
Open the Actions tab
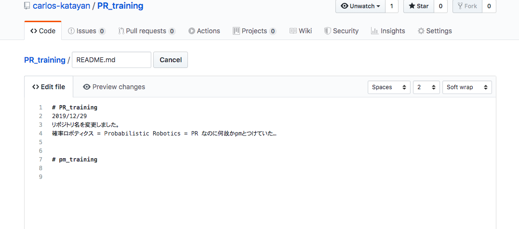tap(204, 31)
